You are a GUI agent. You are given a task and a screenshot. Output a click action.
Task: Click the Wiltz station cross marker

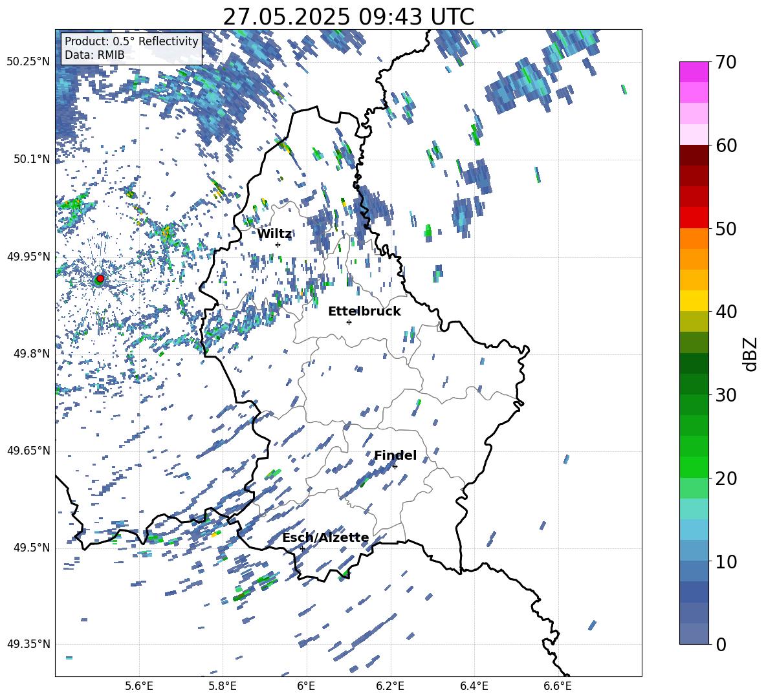point(278,244)
